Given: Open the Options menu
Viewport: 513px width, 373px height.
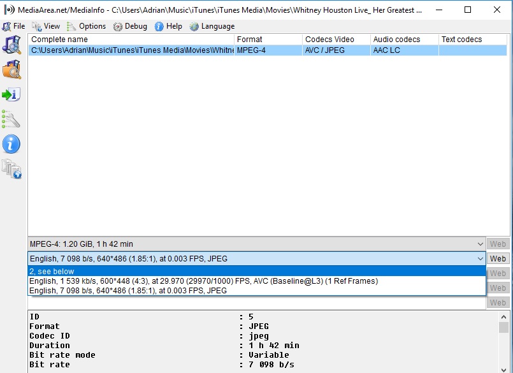Looking at the screenshot, I should (87, 26).
